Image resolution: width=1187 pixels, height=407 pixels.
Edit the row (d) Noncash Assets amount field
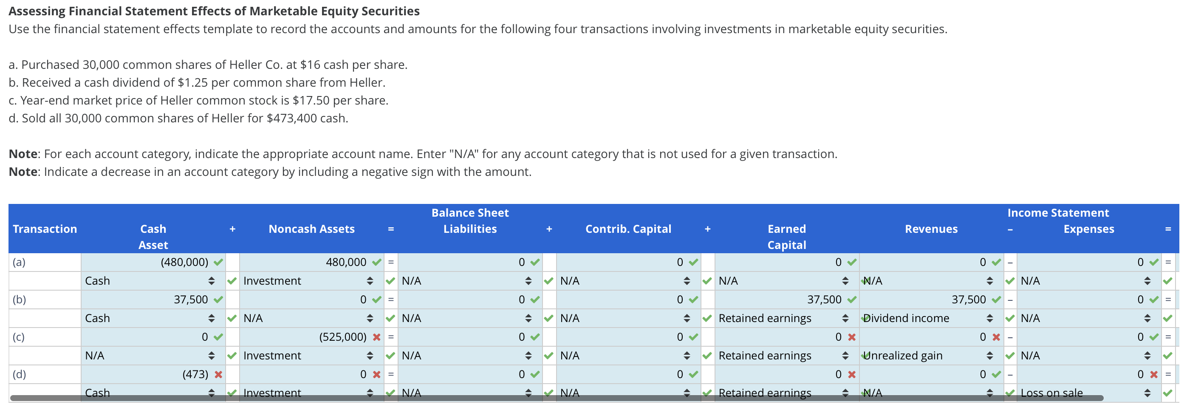311,374
